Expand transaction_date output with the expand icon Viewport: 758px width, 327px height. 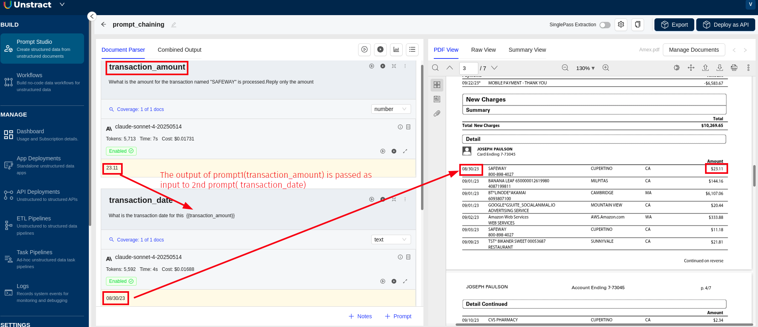[405, 281]
